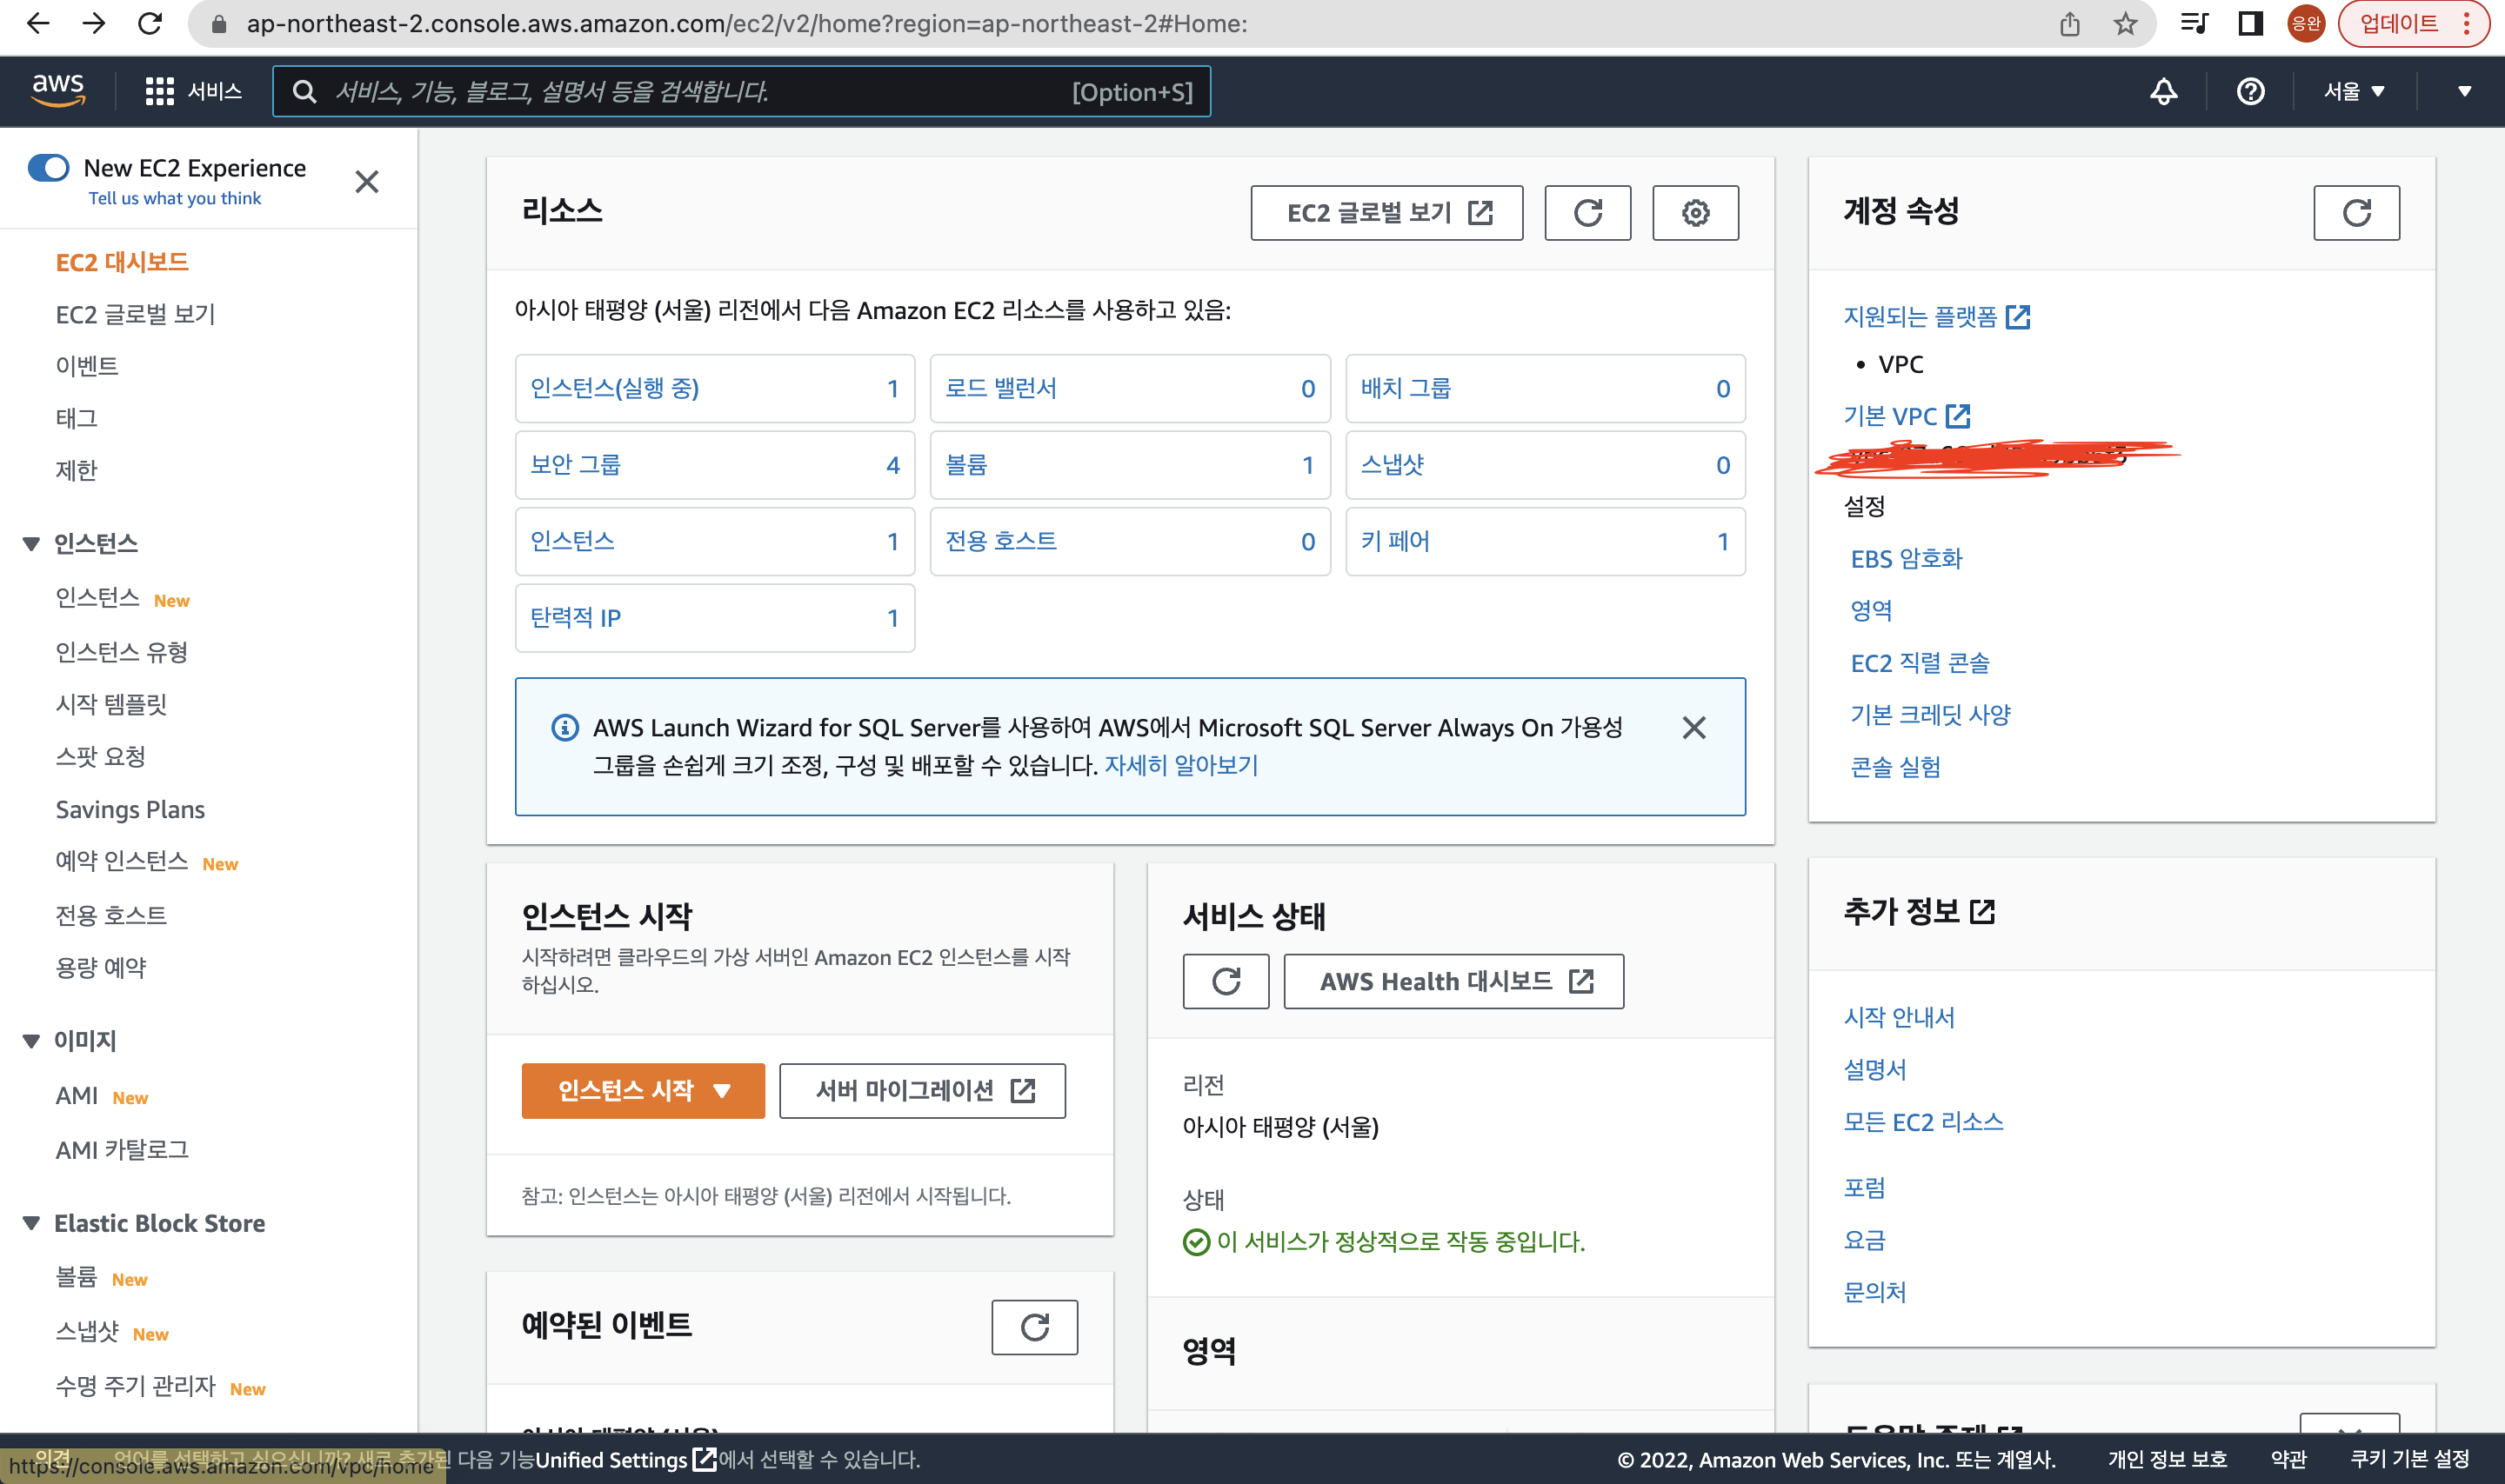Open the 인스턴스 시작 dropdown button
The width and height of the screenshot is (2505, 1484).
tap(642, 1090)
